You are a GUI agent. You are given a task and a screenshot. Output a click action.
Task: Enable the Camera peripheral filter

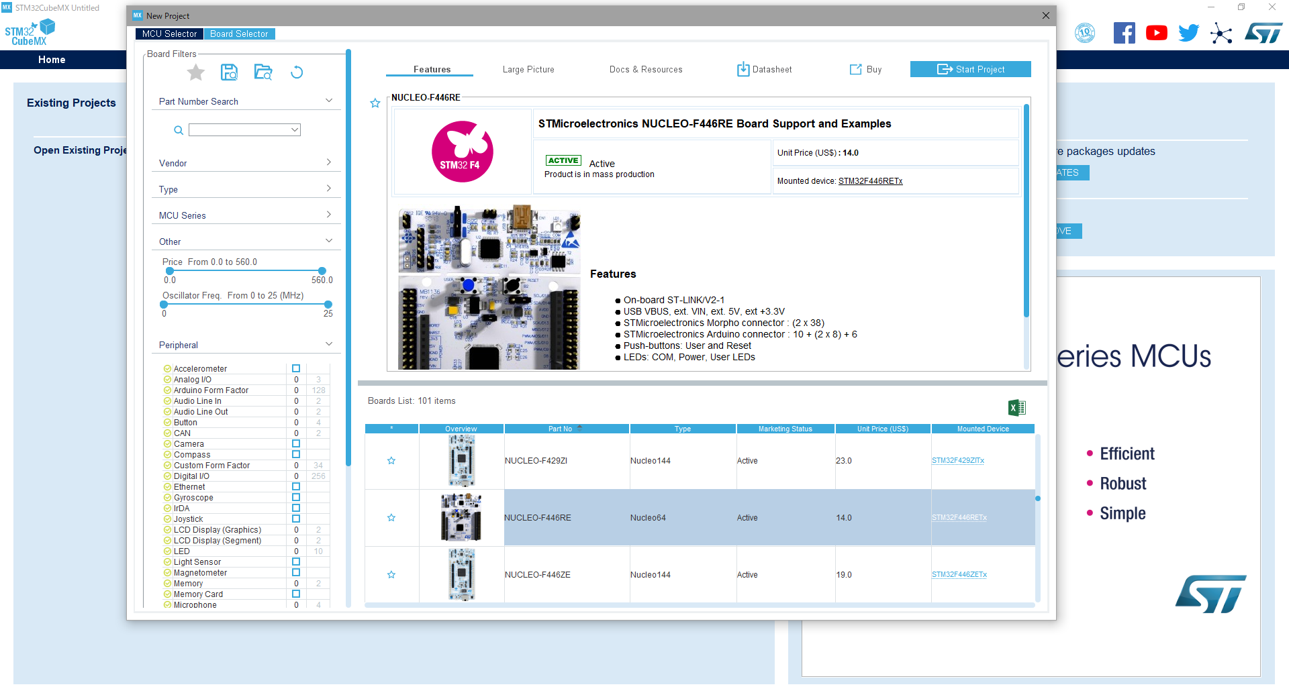(x=296, y=443)
